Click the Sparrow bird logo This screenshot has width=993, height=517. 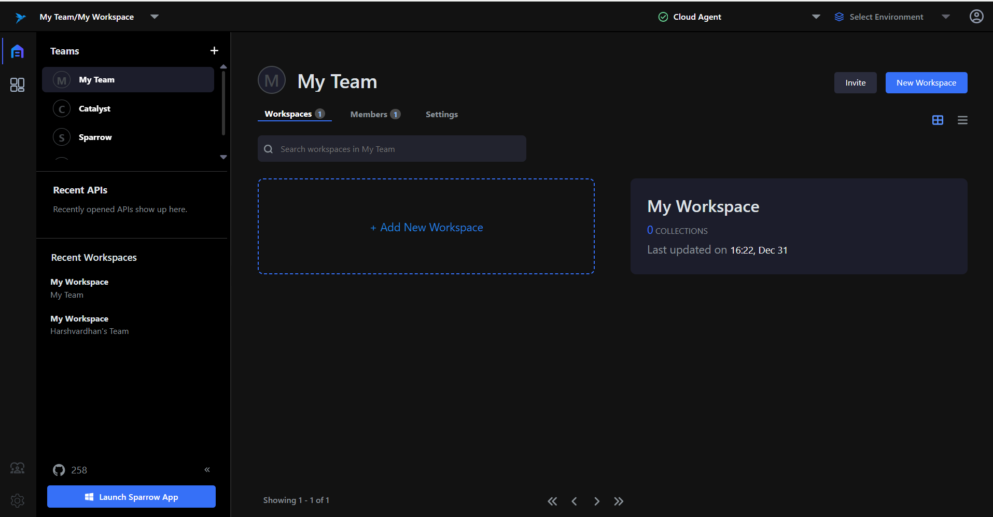click(x=20, y=18)
